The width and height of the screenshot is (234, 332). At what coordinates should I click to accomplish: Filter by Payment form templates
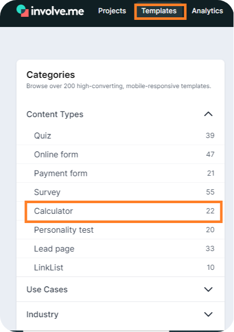coord(120,173)
